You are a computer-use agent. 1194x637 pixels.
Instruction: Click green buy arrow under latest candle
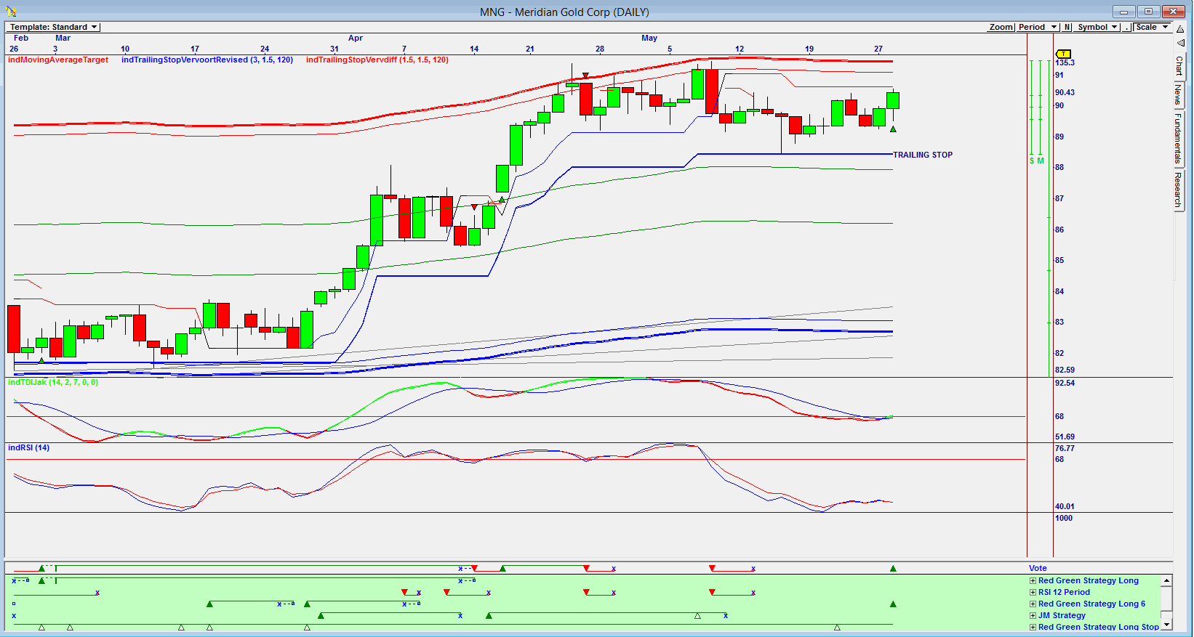click(x=893, y=129)
